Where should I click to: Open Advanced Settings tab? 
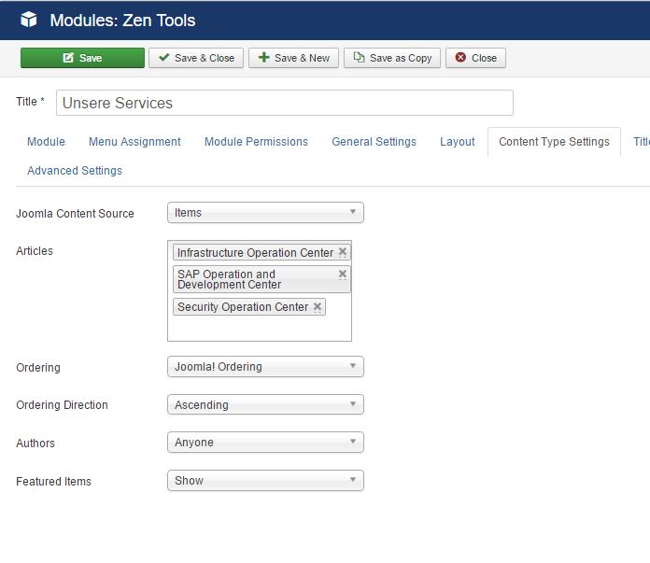point(75,171)
